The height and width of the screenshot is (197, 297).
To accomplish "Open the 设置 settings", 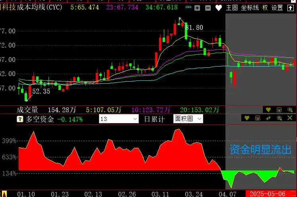I will 277,8.
